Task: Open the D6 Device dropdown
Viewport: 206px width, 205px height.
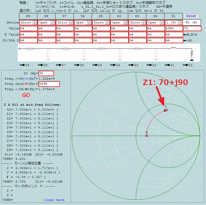Action: (x=83, y=22)
